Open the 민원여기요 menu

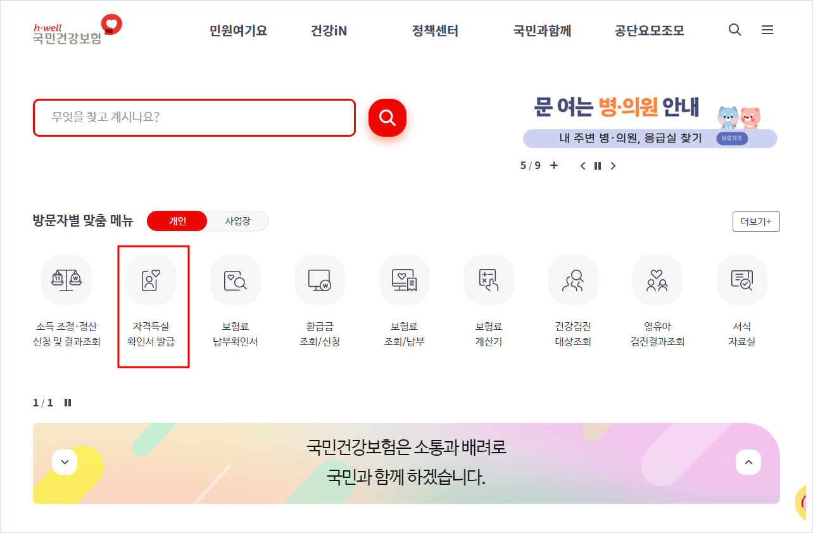237,30
